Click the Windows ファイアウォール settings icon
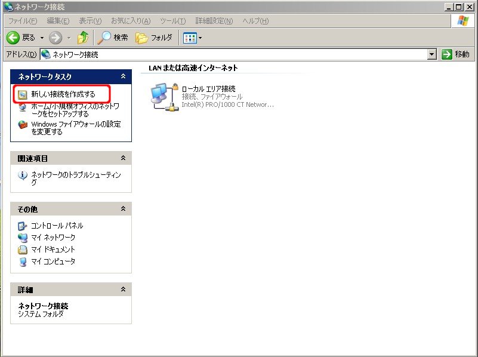Image resolution: width=478 pixels, height=357 pixels. 23,125
